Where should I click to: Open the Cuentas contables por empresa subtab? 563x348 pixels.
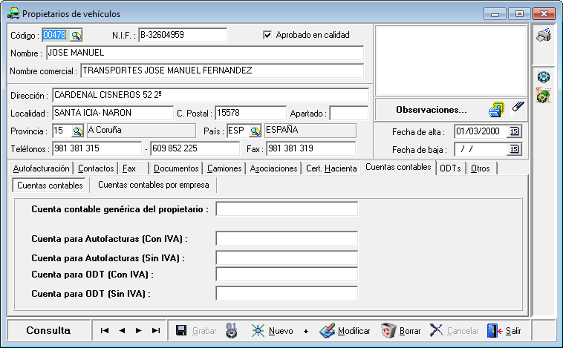pos(153,185)
